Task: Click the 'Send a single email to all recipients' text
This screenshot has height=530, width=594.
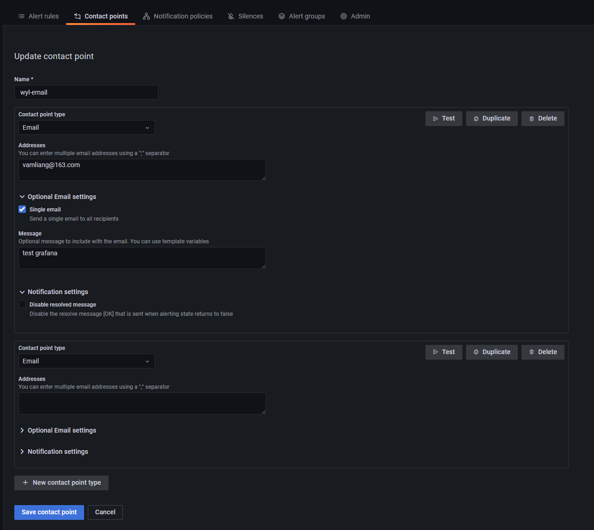Action: (74, 219)
